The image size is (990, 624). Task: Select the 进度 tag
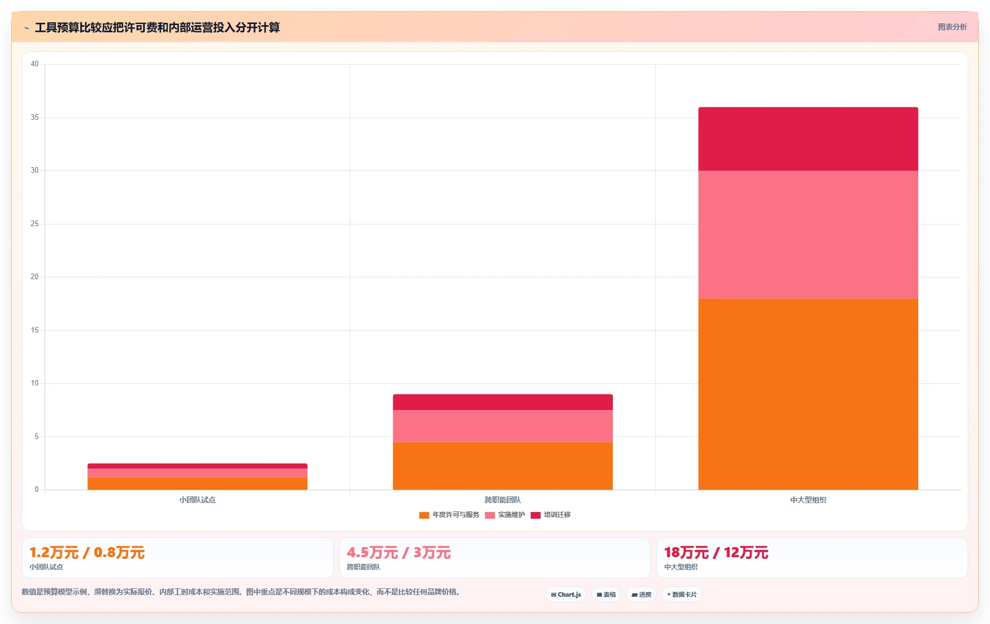click(x=641, y=594)
